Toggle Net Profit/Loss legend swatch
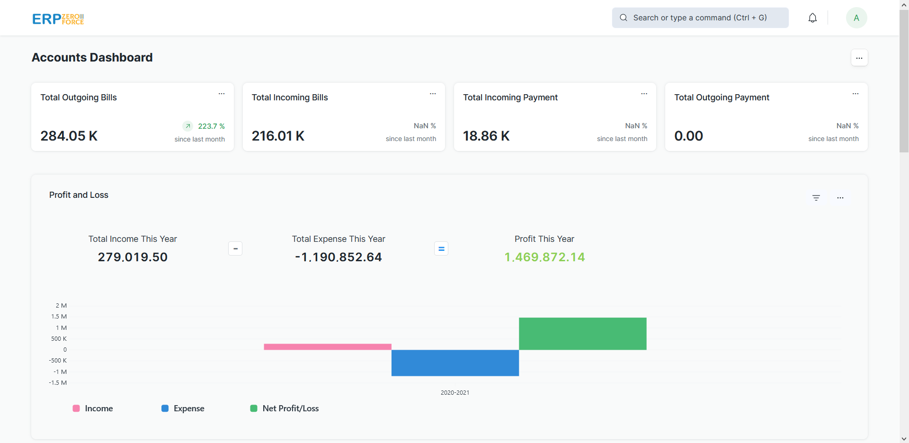Viewport: 909px width, 443px height. 254,408
